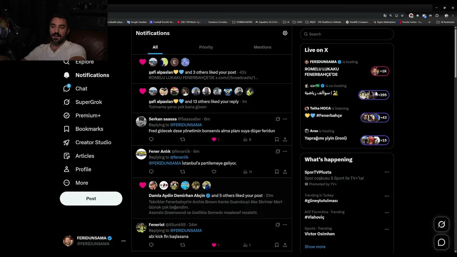The image size is (457, 257).
Task: Open Fener Anlık's profile avatar
Action: (x=141, y=154)
